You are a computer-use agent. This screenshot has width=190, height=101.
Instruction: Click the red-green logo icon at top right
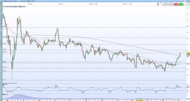tap(185, 1)
